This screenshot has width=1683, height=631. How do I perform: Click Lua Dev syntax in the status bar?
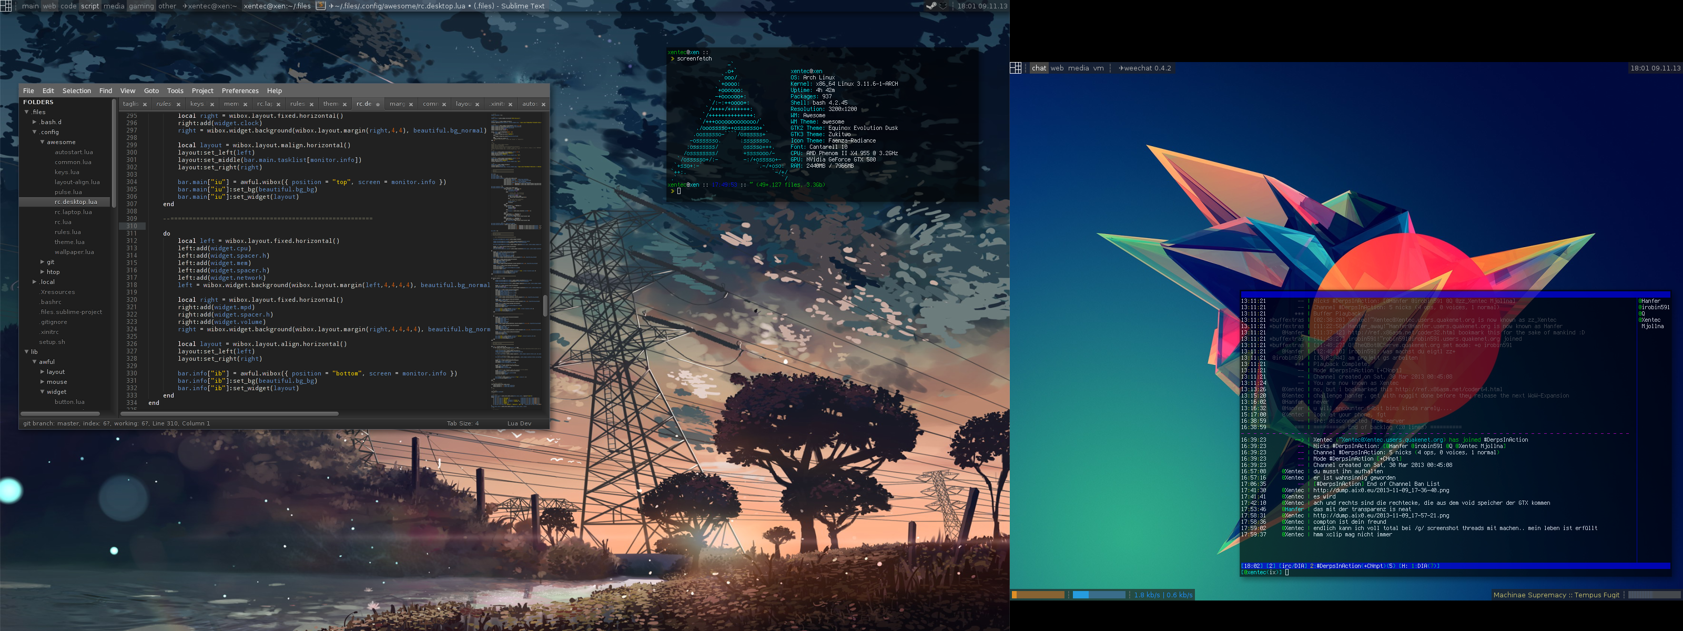[x=519, y=423]
